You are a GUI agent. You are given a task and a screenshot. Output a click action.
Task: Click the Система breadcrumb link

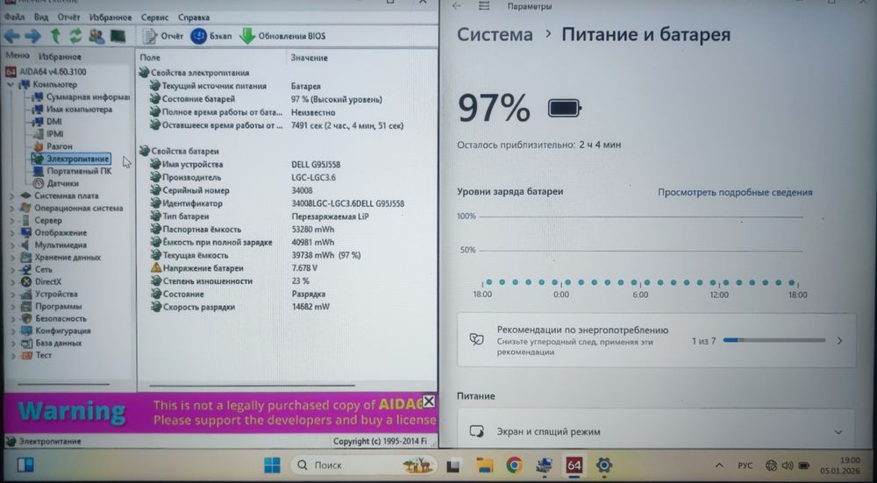click(x=495, y=35)
